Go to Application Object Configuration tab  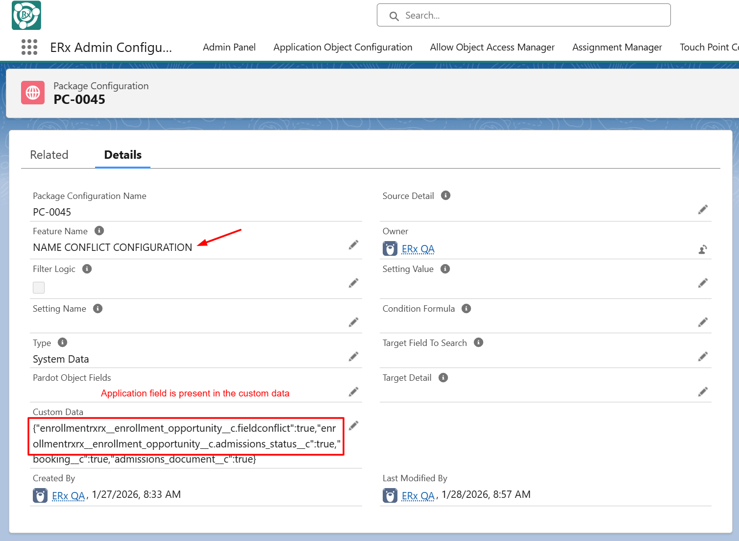[343, 48]
